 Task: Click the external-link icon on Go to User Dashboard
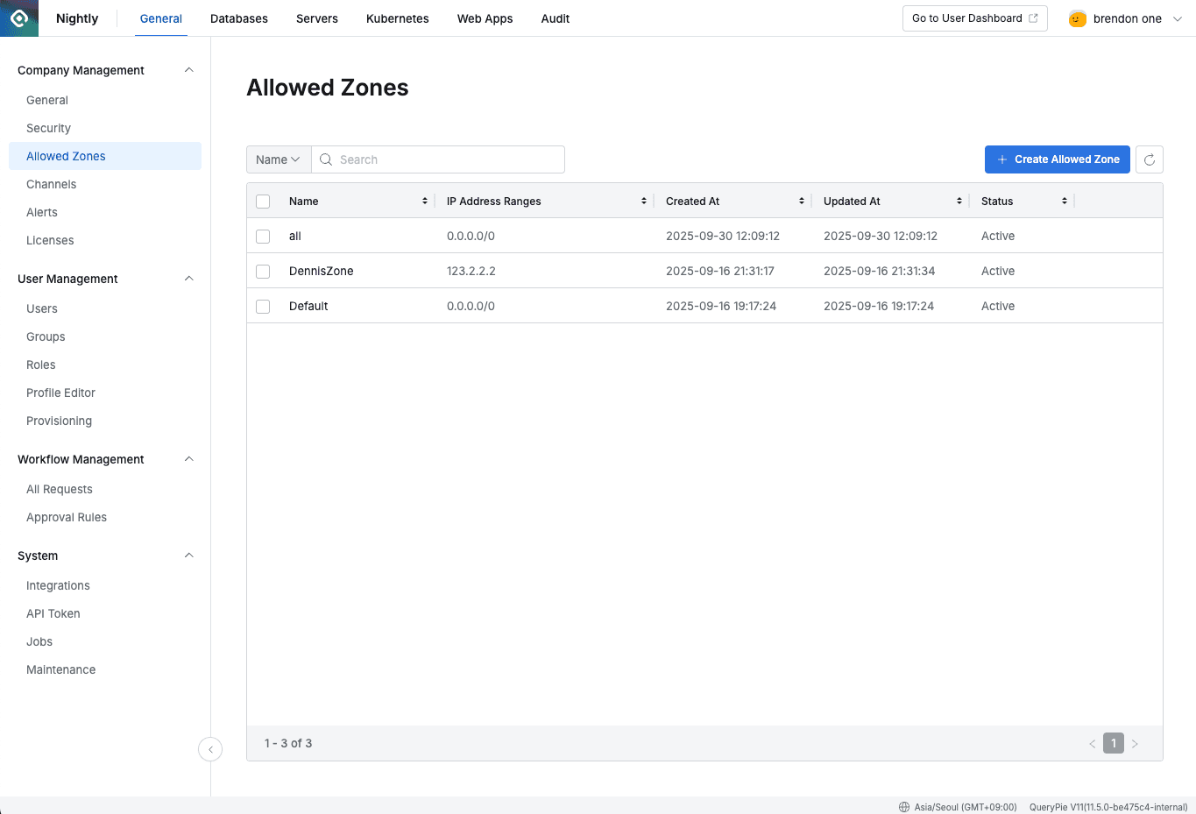pos(1034,18)
